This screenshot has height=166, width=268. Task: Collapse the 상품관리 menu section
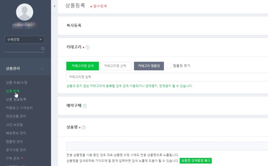tap(42, 69)
